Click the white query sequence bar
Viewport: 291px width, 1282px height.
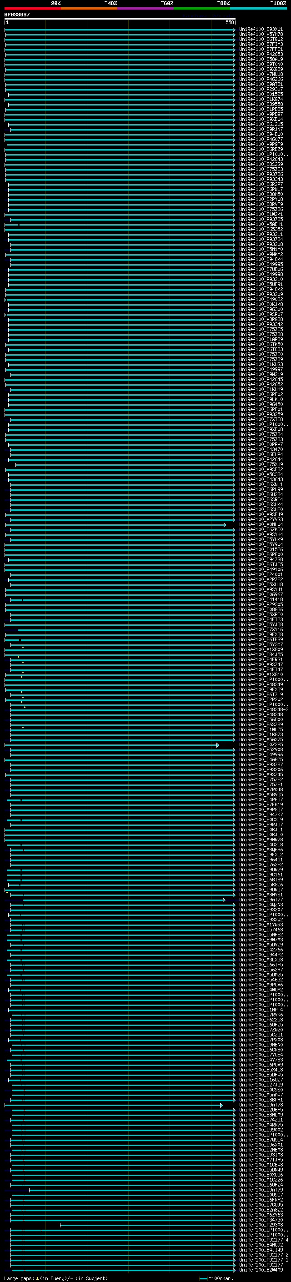120,18
